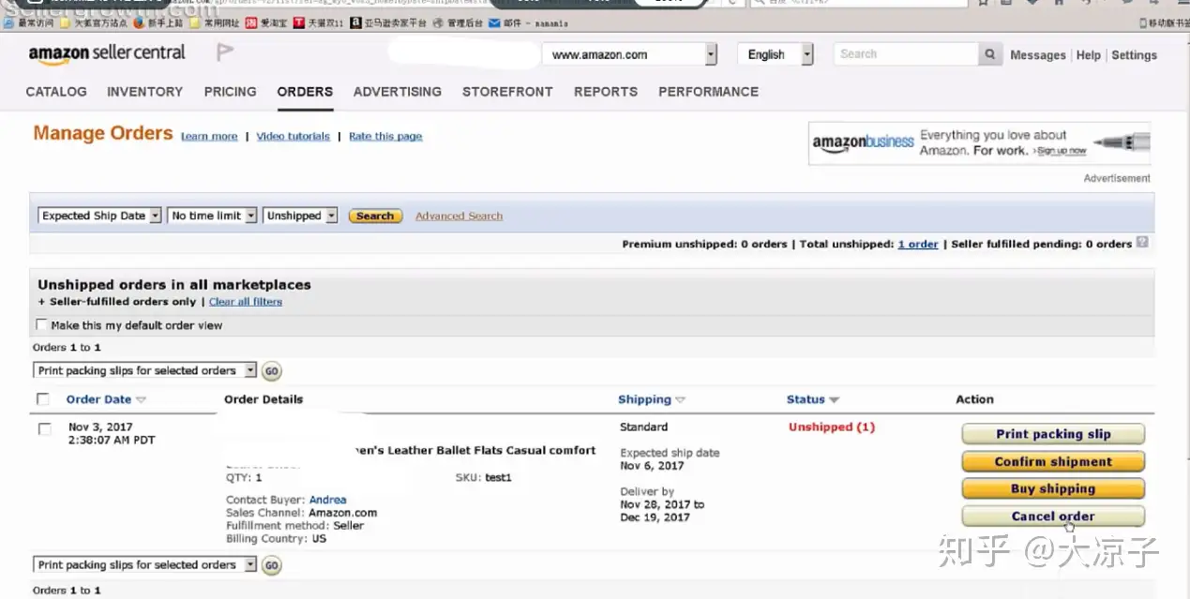Click the Confirm shipment button
1190x599 pixels.
click(1053, 461)
